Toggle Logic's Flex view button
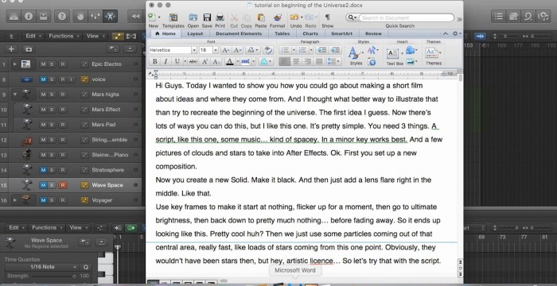This screenshot has height=286, width=557. (x=131, y=37)
